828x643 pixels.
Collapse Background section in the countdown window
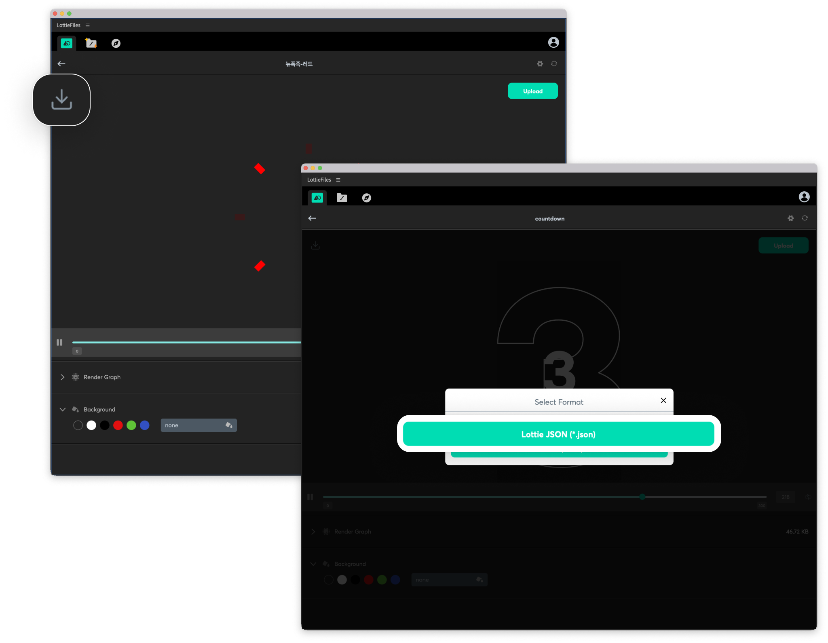click(x=313, y=564)
